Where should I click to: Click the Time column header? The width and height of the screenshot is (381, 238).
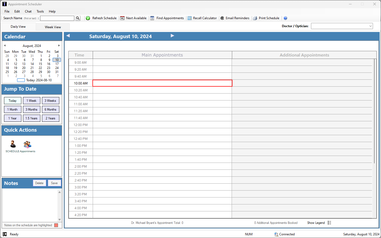81,55
